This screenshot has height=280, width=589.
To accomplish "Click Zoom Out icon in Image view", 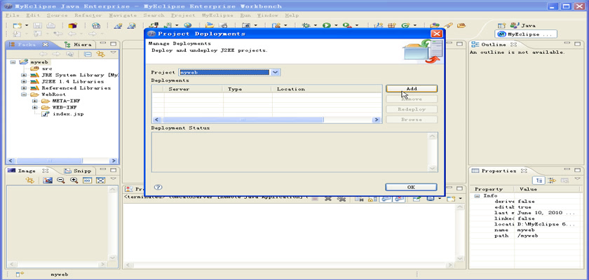I will coord(61,181).
